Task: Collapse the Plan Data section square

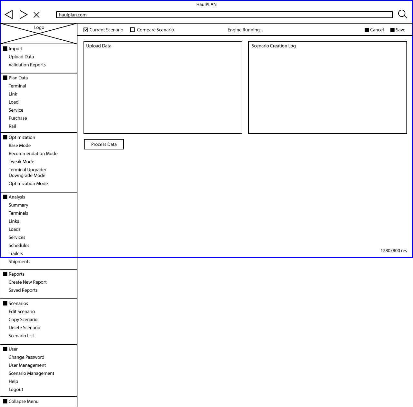Action: (5, 78)
